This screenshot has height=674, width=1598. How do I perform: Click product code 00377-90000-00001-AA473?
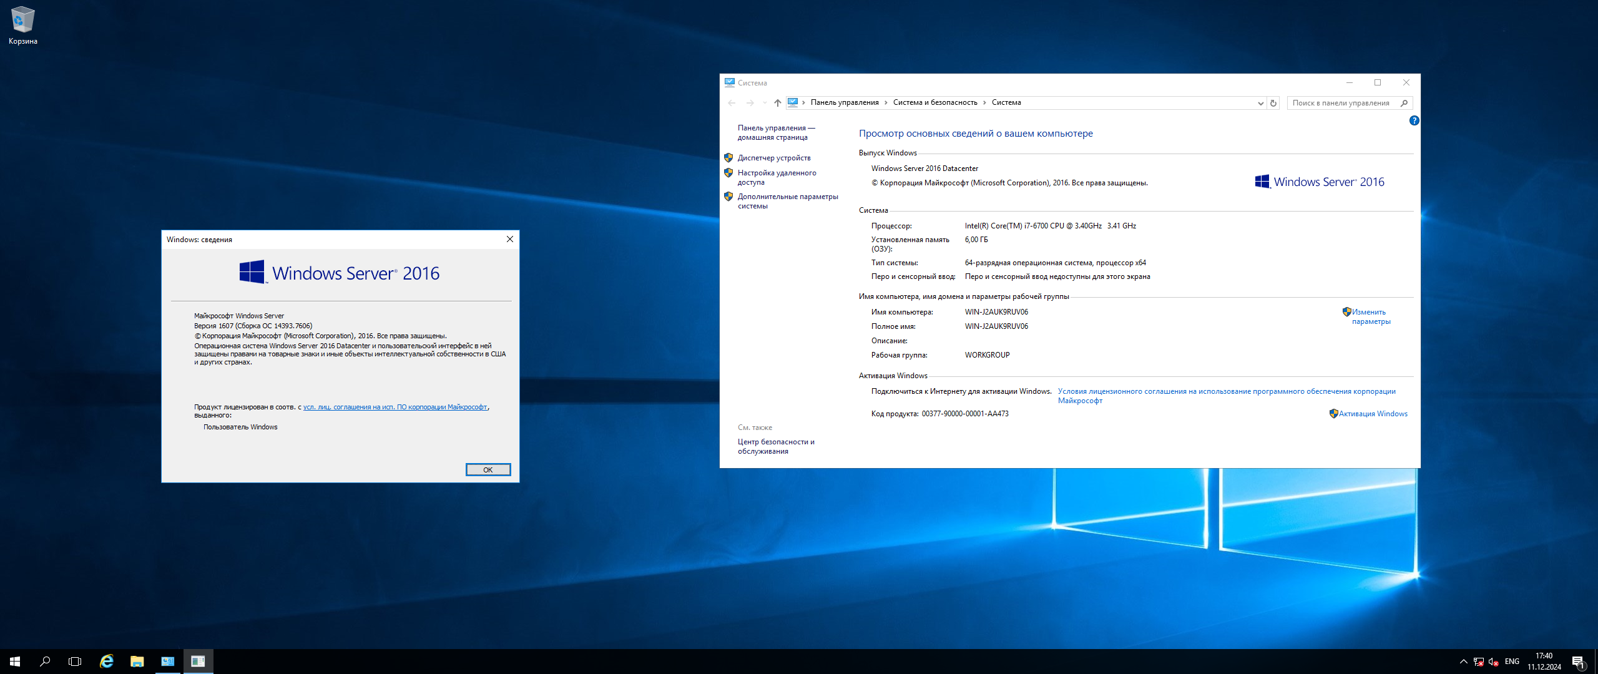(965, 414)
